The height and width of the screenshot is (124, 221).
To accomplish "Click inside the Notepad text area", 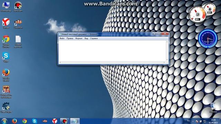I will [x=112, y=51].
